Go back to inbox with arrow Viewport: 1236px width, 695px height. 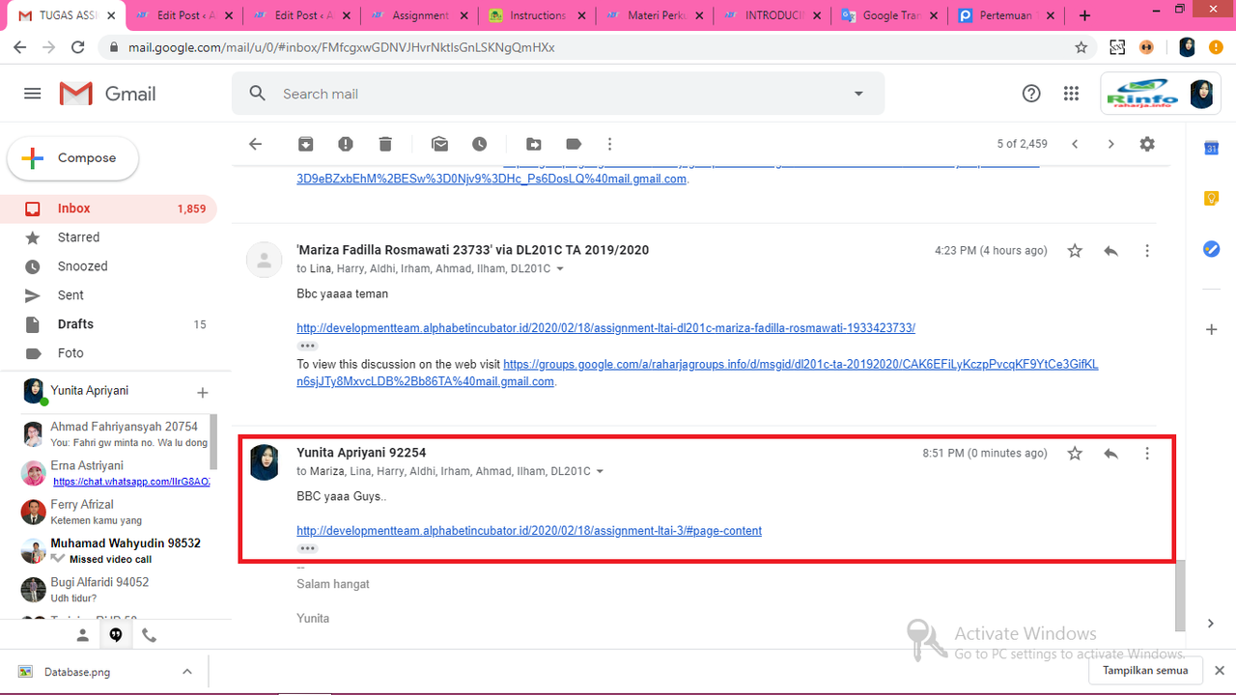pos(255,144)
